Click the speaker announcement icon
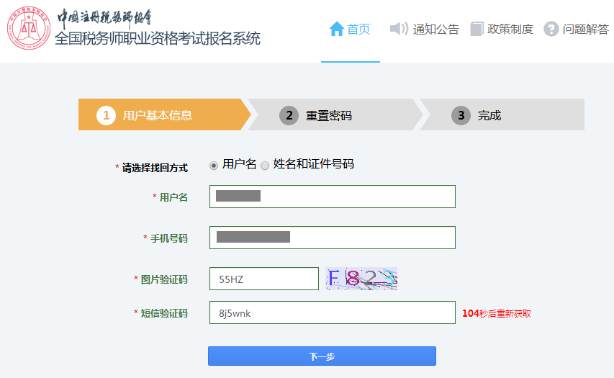 coord(399,29)
